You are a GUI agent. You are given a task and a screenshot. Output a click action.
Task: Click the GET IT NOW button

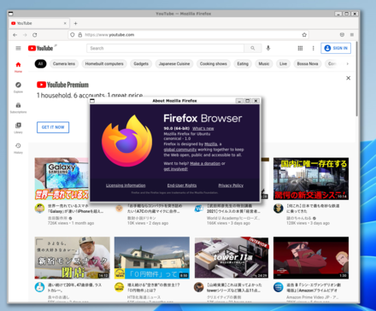pyautogui.click(x=53, y=127)
